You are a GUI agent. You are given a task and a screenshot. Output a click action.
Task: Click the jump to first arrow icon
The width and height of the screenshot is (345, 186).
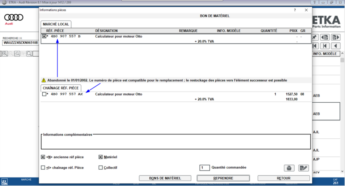pos(315,46)
